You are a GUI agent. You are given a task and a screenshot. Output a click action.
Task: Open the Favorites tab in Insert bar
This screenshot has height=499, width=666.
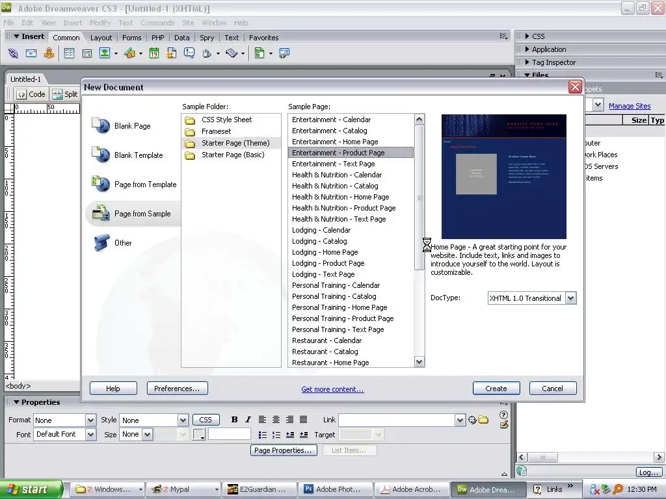tap(264, 38)
